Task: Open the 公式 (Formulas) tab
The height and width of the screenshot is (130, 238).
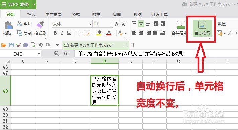Action: [x=76, y=15]
